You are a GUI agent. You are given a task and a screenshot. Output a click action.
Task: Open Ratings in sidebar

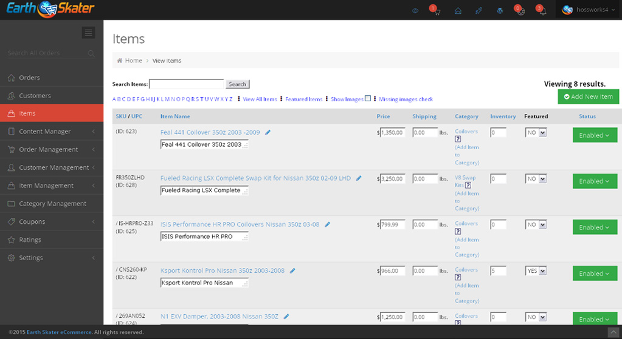click(52, 240)
